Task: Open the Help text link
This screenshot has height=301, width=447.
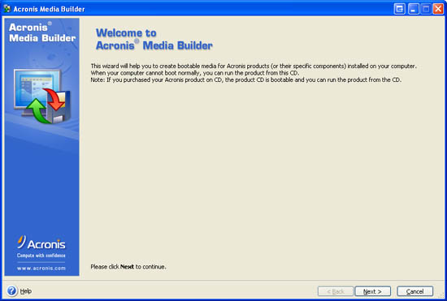Action: point(26,291)
